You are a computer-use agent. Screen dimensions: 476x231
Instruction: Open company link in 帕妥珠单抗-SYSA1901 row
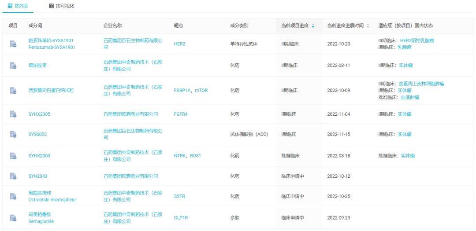tap(133, 44)
